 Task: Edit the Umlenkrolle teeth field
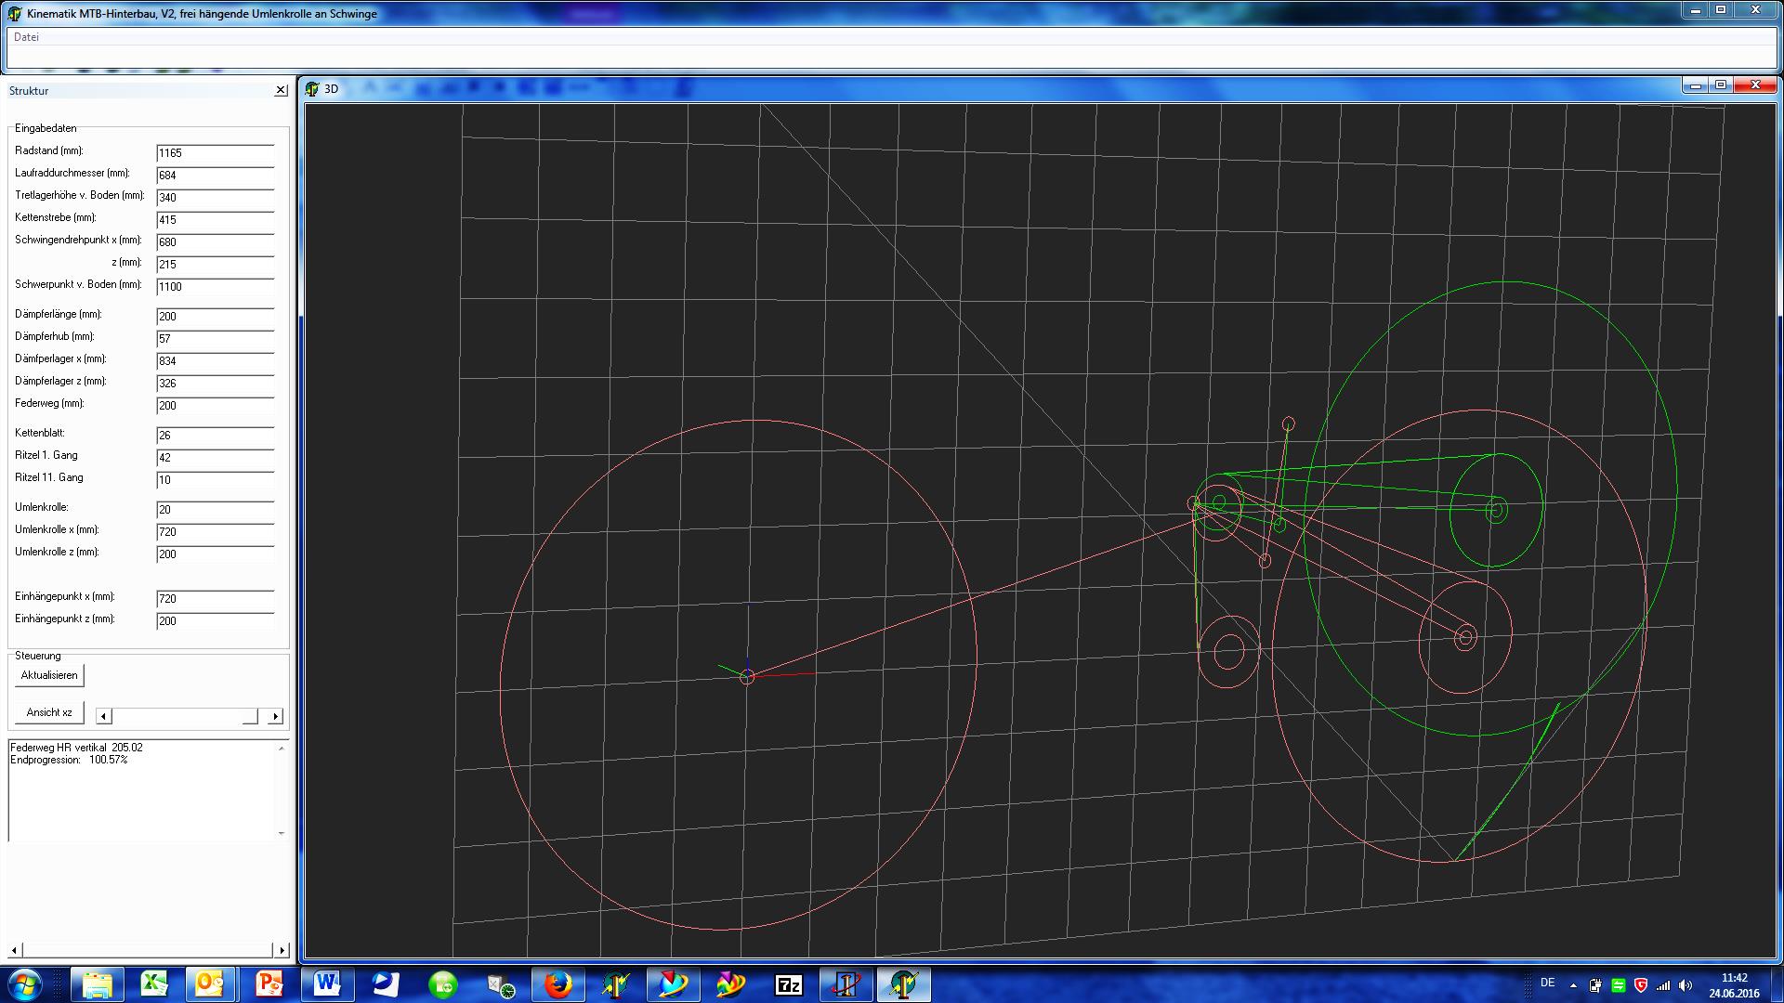pos(216,510)
